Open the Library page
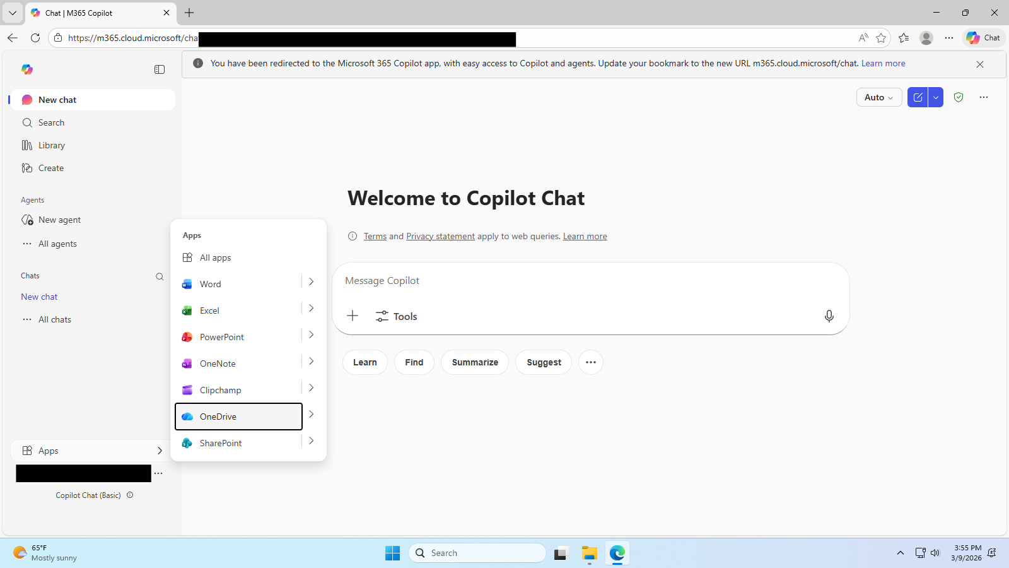This screenshot has height=568, width=1009. 93,145
